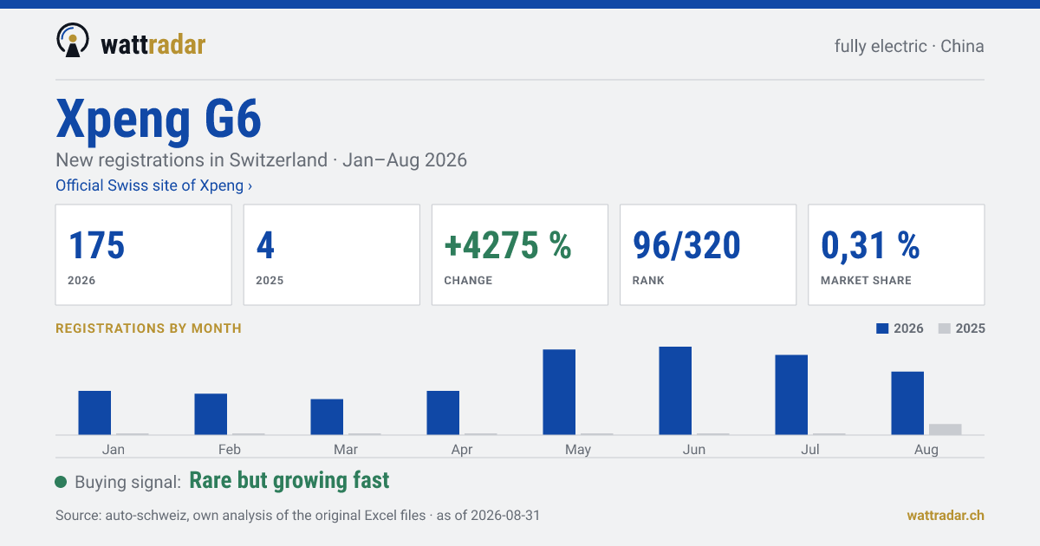Click the wattradar.ch link at bottom

[946, 515]
